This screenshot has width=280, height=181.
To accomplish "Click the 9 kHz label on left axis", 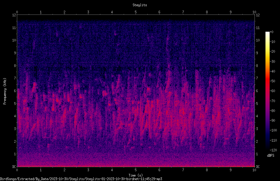I will tap(15, 53).
